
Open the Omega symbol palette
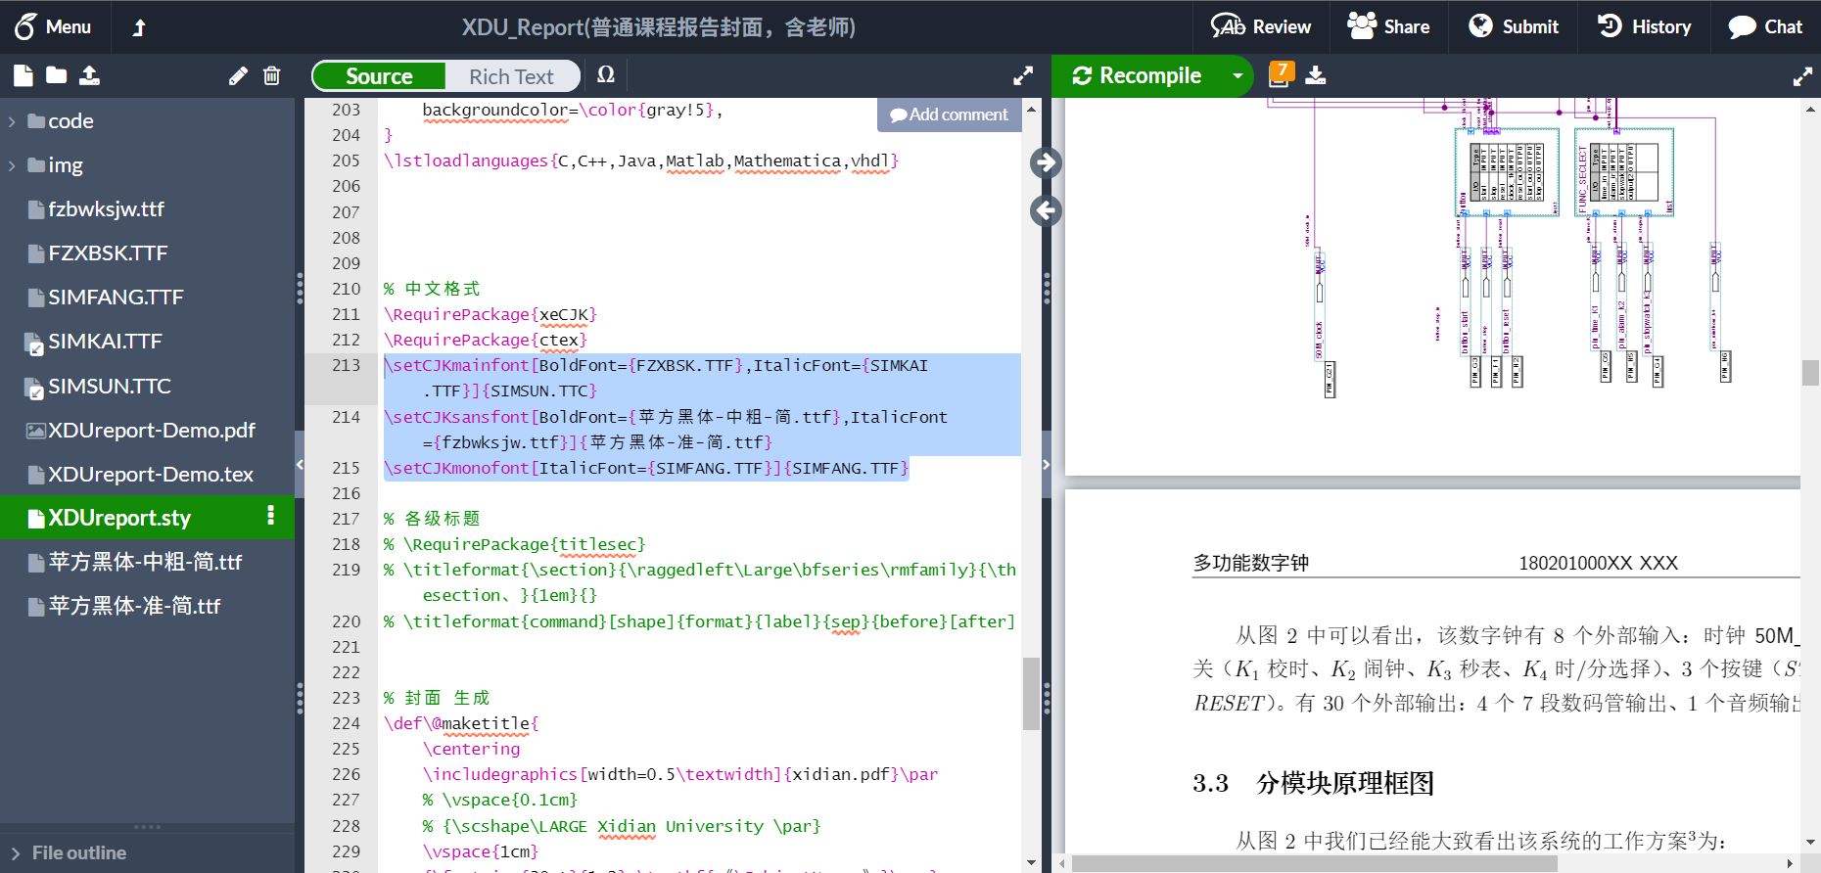(x=606, y=75)
